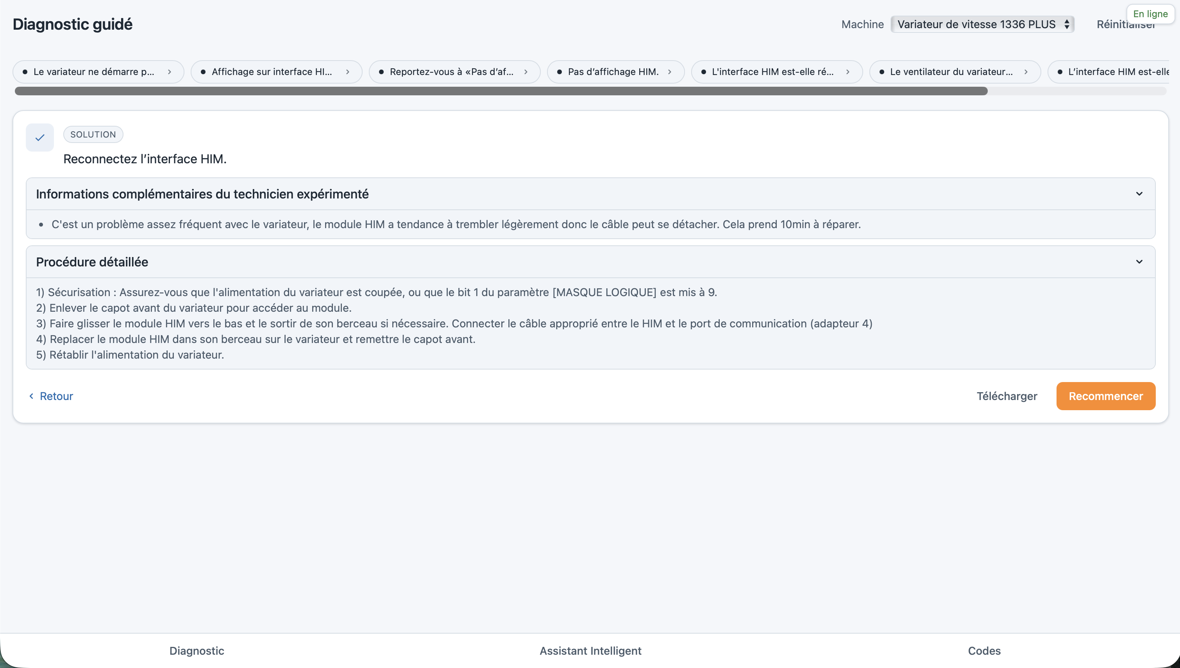Click the Retour back arrow icon
1180x668 pixels.
tap(31, 396)
